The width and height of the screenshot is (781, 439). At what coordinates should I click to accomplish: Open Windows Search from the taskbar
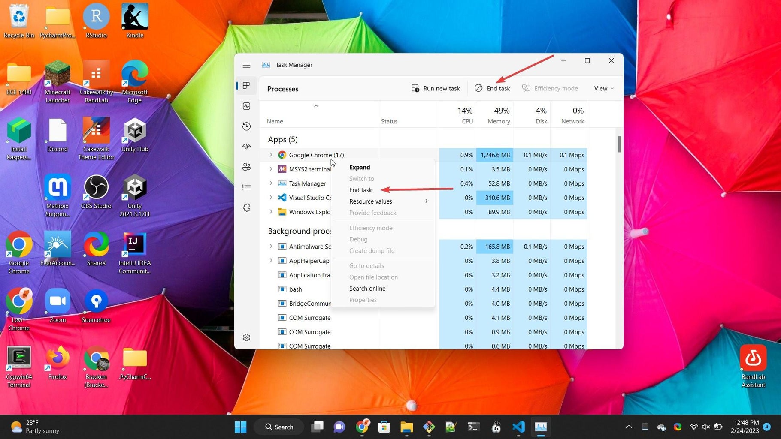point(279,427)
